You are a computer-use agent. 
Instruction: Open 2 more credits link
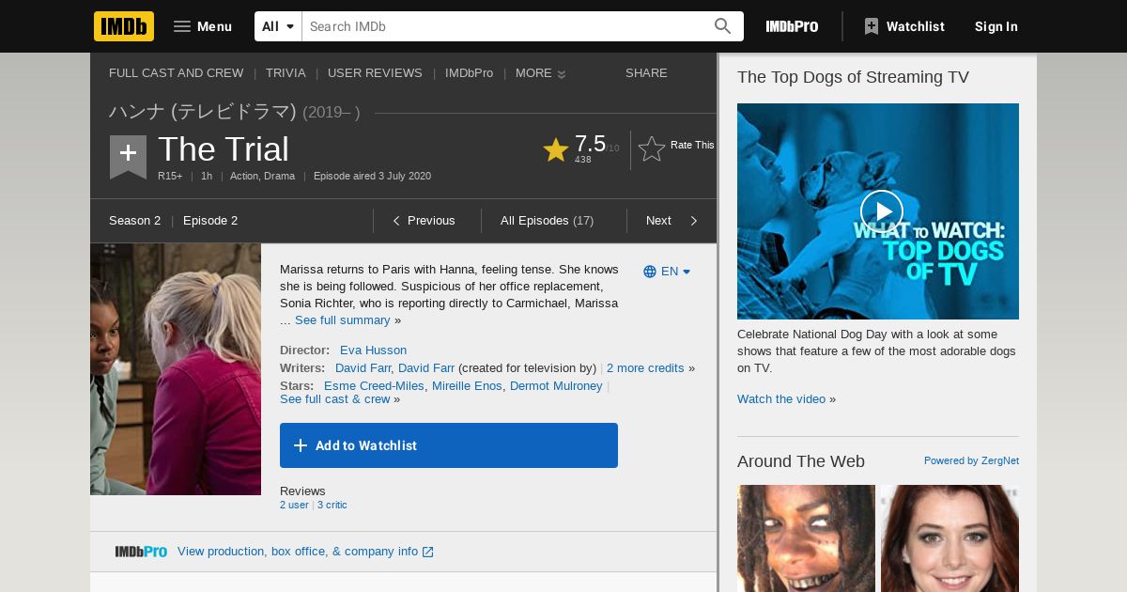[x=645, y=367]
